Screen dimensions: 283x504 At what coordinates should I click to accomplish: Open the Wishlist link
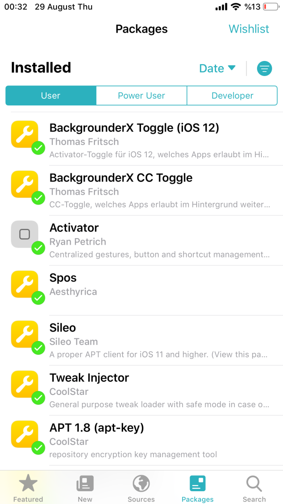point(249,29)
